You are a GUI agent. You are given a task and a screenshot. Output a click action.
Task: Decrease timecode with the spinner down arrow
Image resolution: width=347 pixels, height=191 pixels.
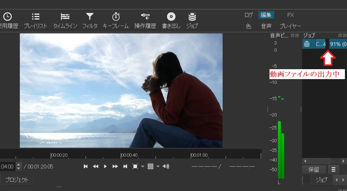coord(19,168)
